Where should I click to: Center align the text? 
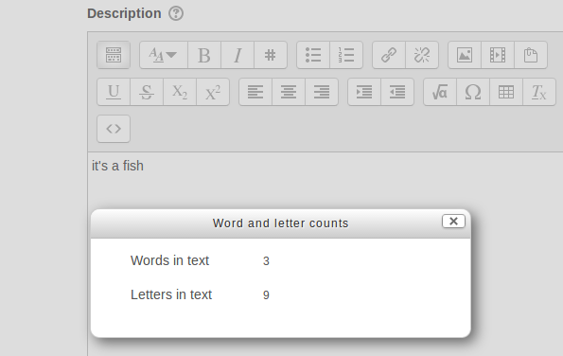pyautogui.click(x=289, y=92)
